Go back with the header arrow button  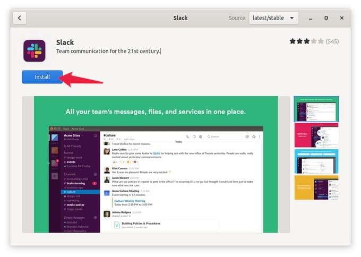tap(19, 18)
